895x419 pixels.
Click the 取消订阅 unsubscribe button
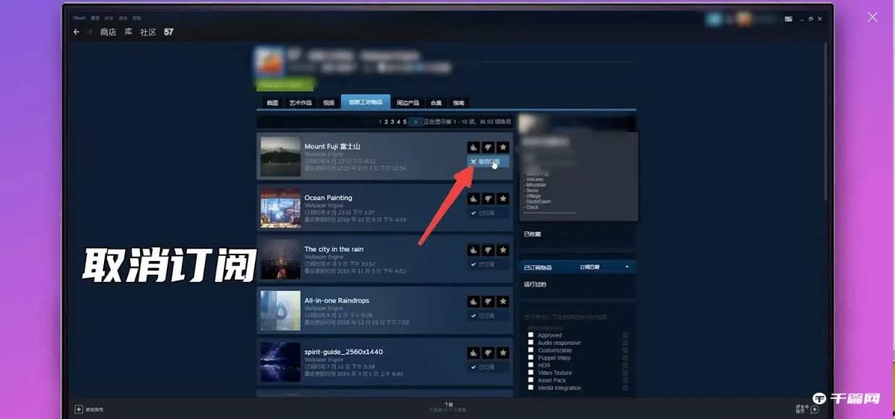488,162
